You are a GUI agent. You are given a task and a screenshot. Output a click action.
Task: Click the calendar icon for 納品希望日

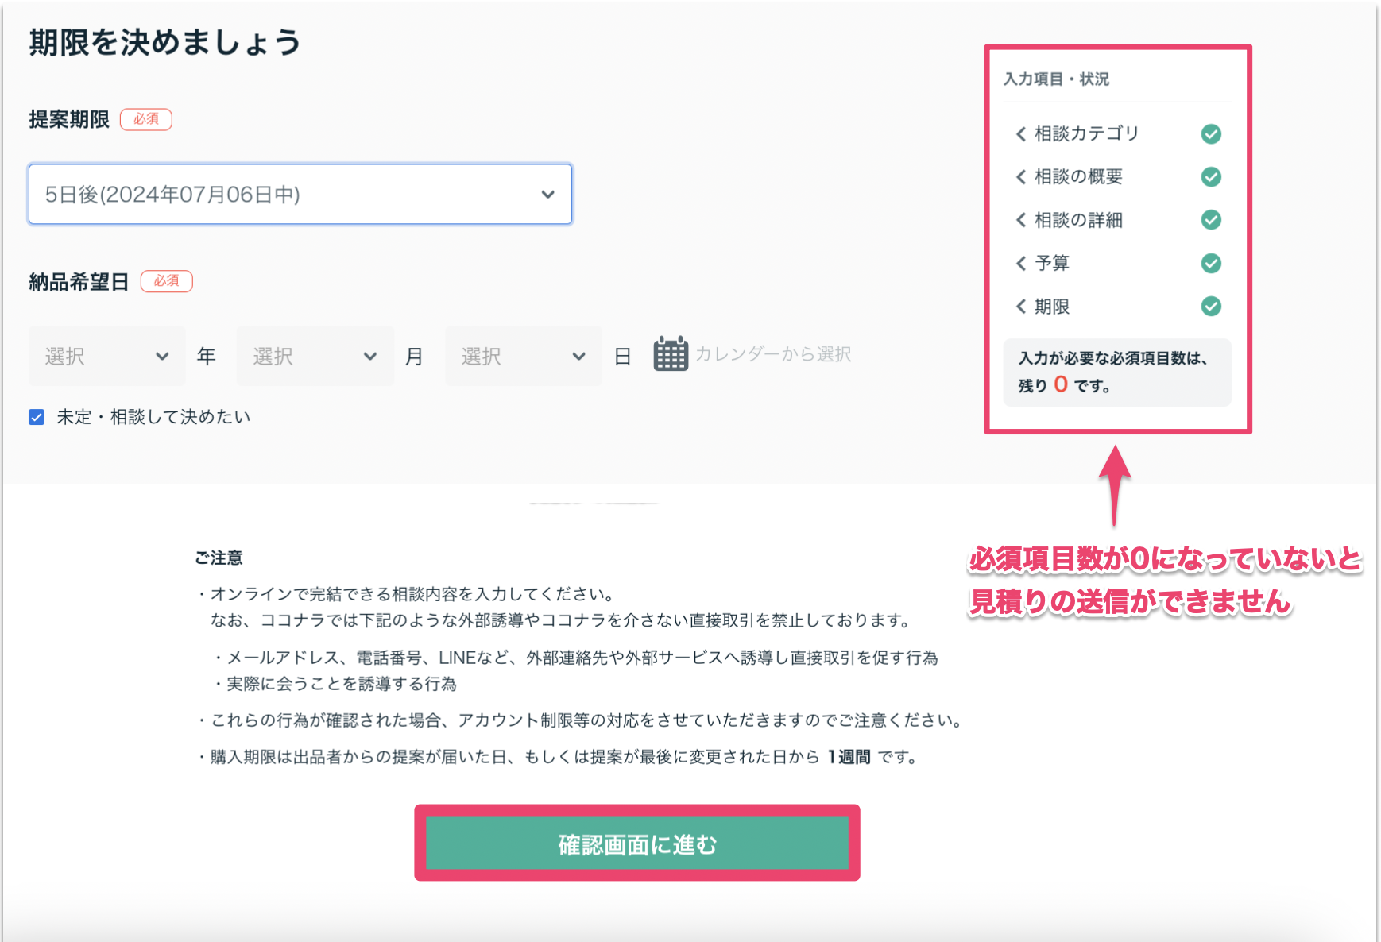(x=671, y=355)
